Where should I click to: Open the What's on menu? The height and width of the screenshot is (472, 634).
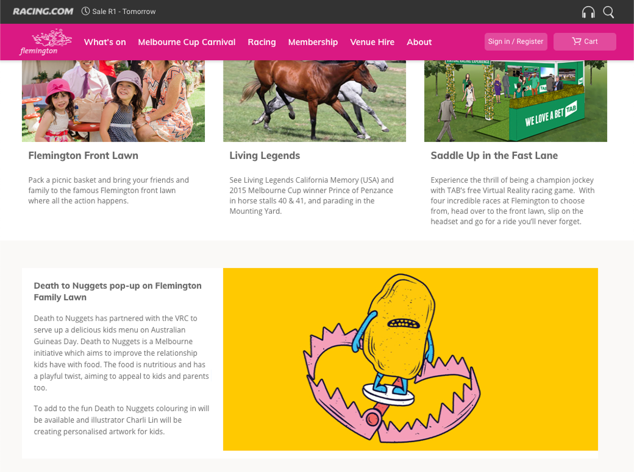click(105, 42)
